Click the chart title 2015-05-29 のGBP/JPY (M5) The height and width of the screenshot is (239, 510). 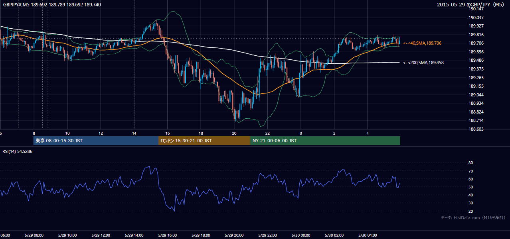pos(471,5)
